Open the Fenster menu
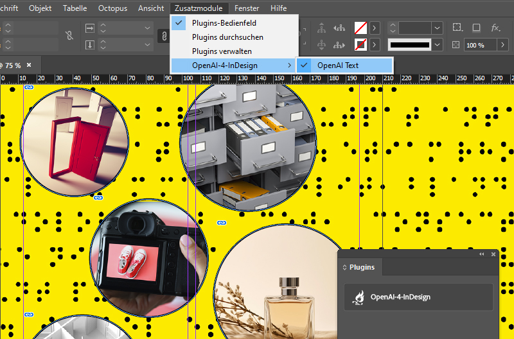514x339 pixels. 247,8
